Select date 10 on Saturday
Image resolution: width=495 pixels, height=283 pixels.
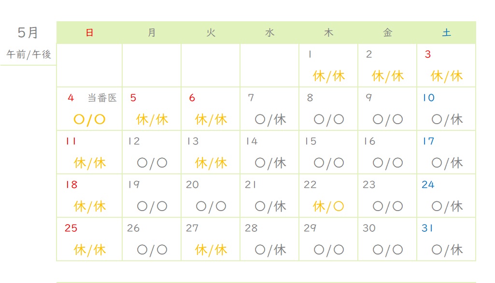coord(429,98)
